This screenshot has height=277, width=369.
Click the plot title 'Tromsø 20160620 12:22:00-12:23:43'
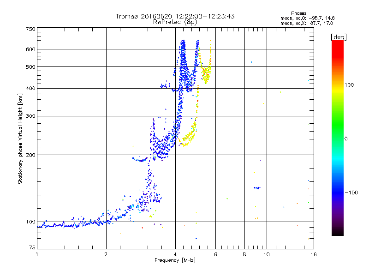(175, 16)
